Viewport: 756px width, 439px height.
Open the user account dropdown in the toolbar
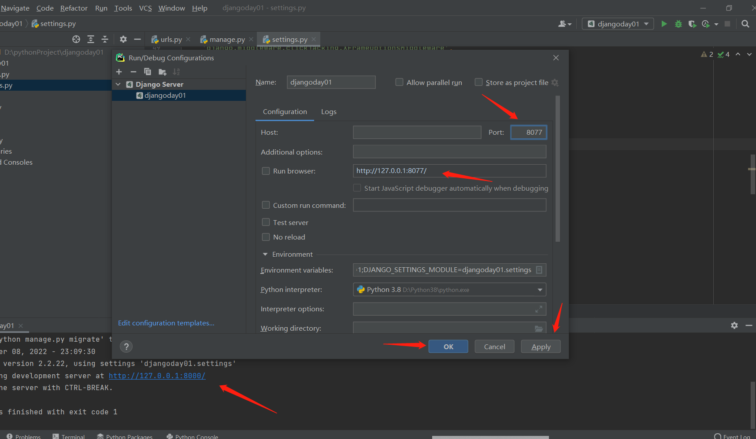tap(565, 24)
